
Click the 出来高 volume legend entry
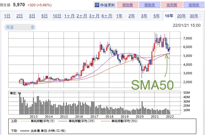pos(43,131)
